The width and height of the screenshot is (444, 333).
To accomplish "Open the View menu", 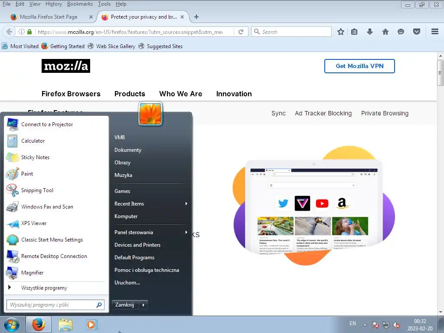I will (x=35, y=4).
